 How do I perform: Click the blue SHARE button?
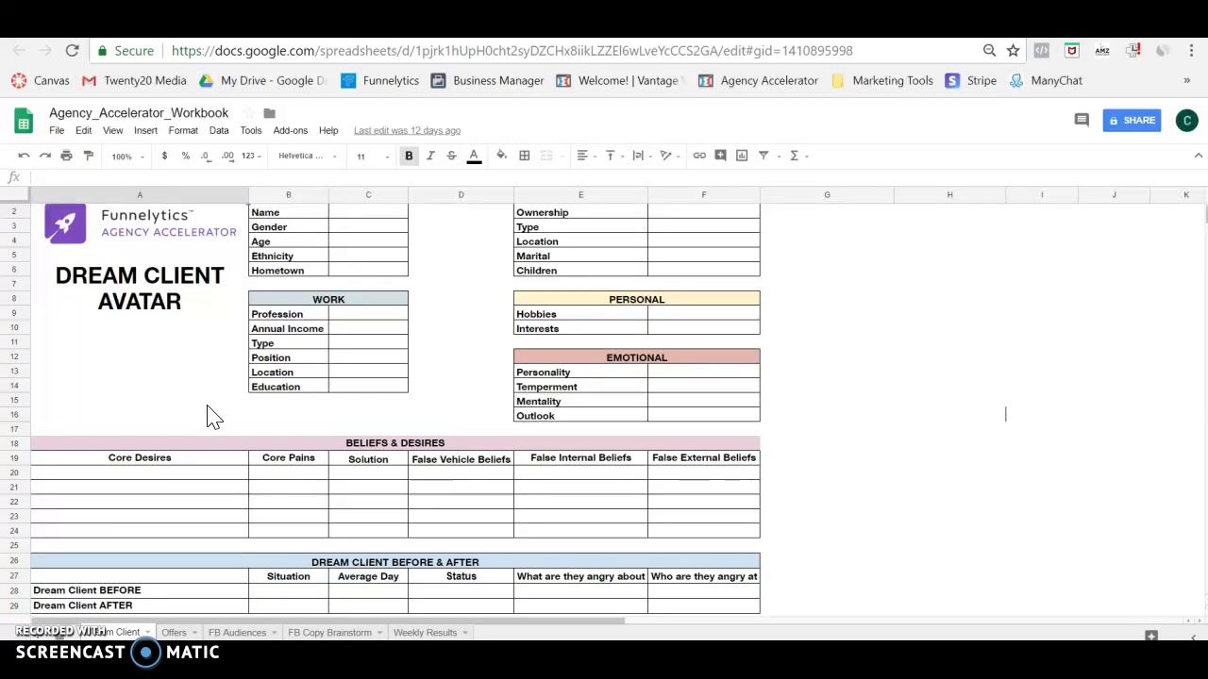[x=1131, y=121]
